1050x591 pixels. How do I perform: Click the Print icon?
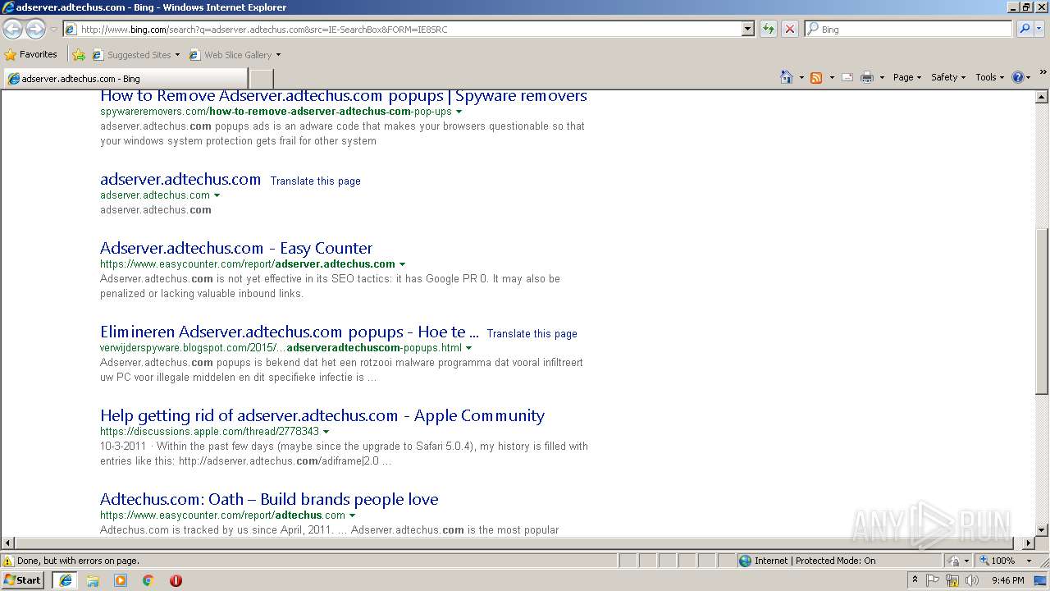coord(867,77)
